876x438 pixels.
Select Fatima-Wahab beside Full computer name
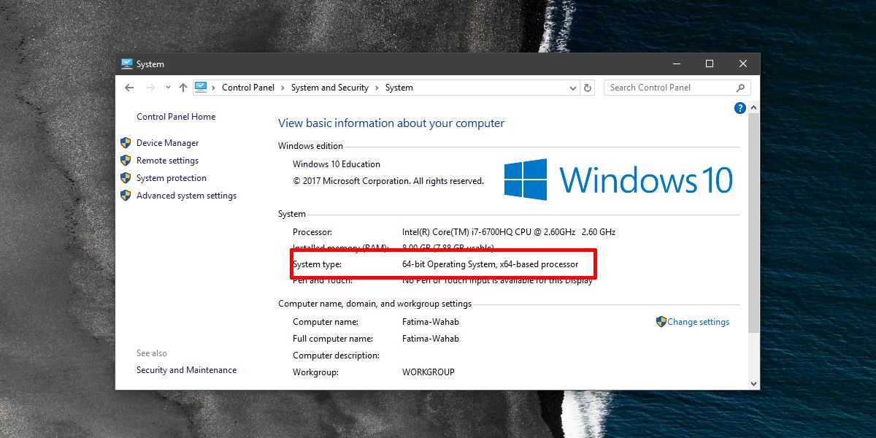click(x=431, y=339)
